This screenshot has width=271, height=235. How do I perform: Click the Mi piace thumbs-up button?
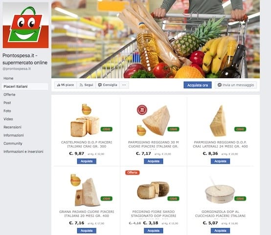click(x=66, y=85)
